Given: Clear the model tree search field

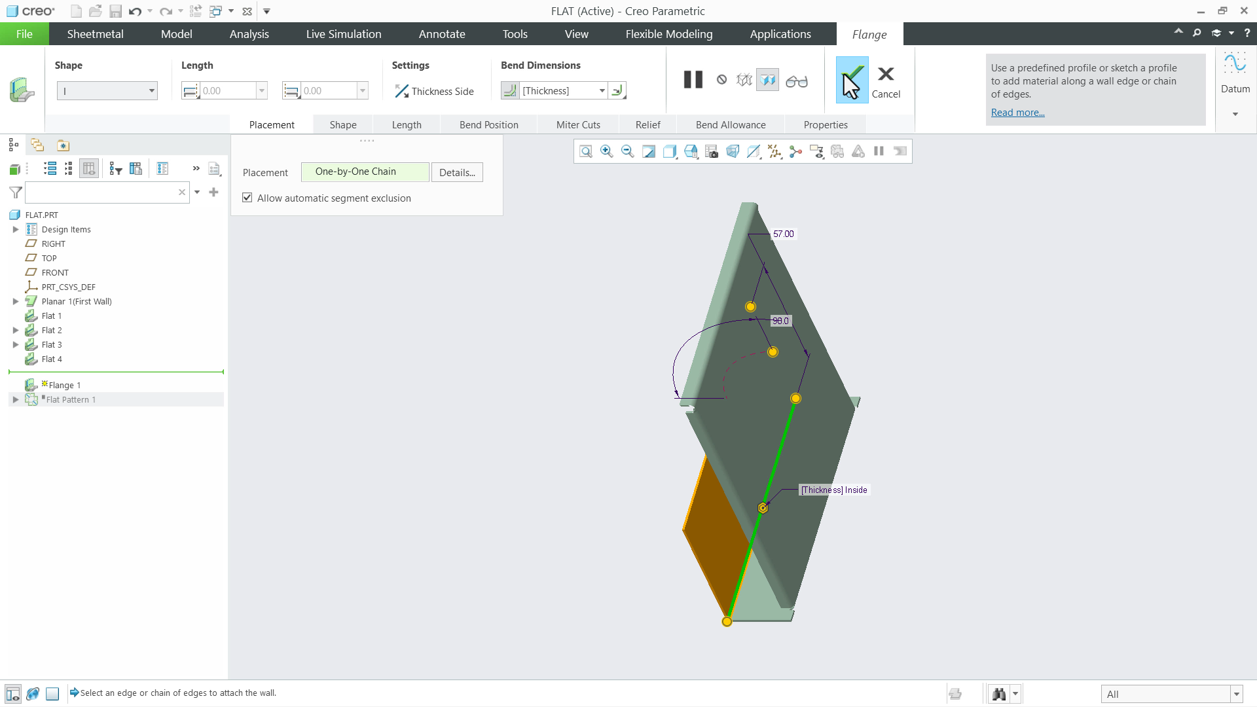Looking at the screenshot, I should point(182,192).
